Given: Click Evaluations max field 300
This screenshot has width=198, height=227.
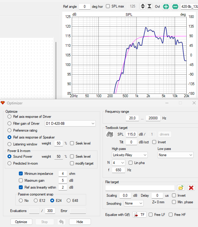Looking at the screenshot, I should [x=50, y=211].
